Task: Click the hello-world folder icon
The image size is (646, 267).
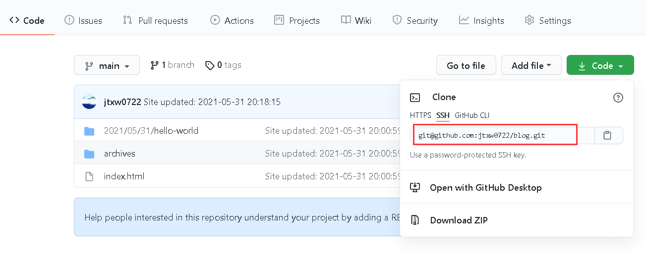Action: click(89, 131)
